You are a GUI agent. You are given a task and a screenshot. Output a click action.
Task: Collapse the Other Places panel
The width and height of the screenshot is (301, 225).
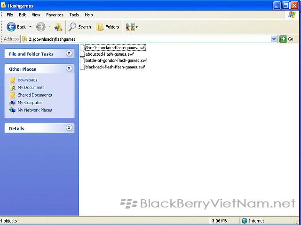pyautogui.click(x=69, y=68)
